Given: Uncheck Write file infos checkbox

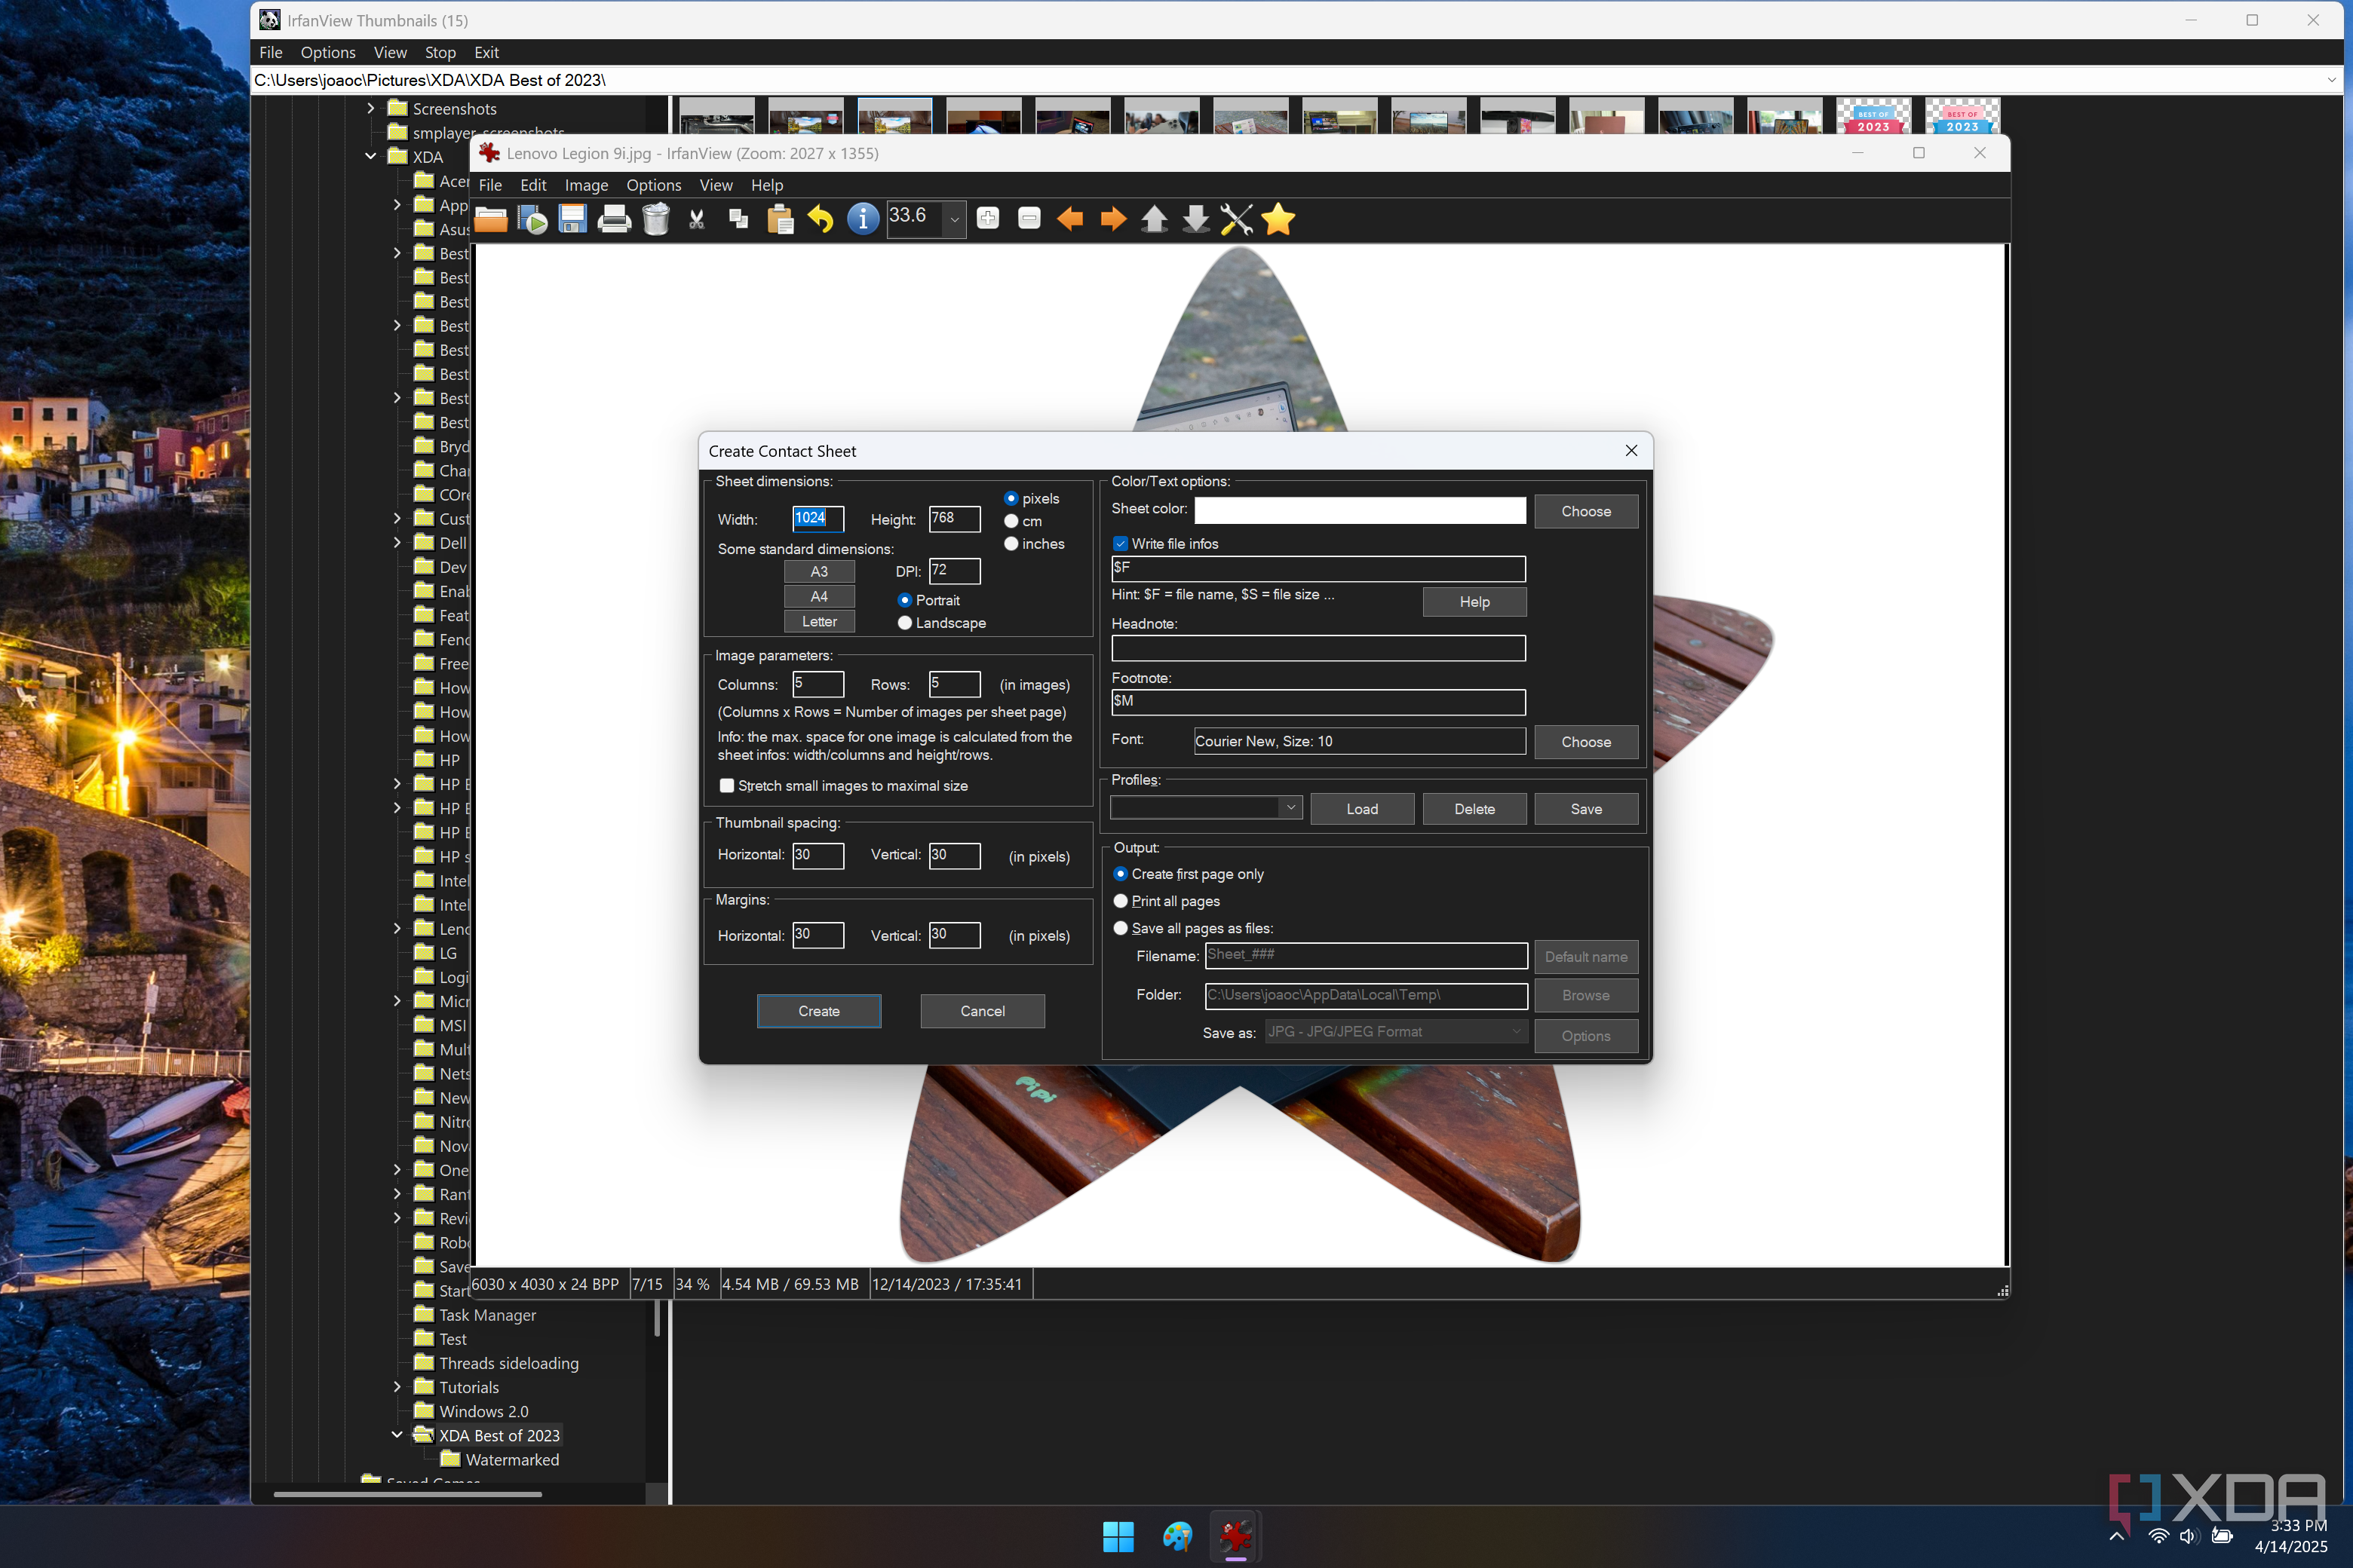Looking at the screenshot, I should [1121, 544].
